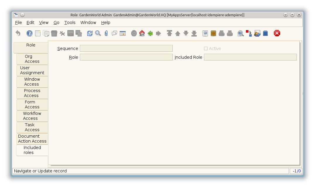
Task: Open the Tools menu
Action: pyautogui.click(x=70, y=22)
